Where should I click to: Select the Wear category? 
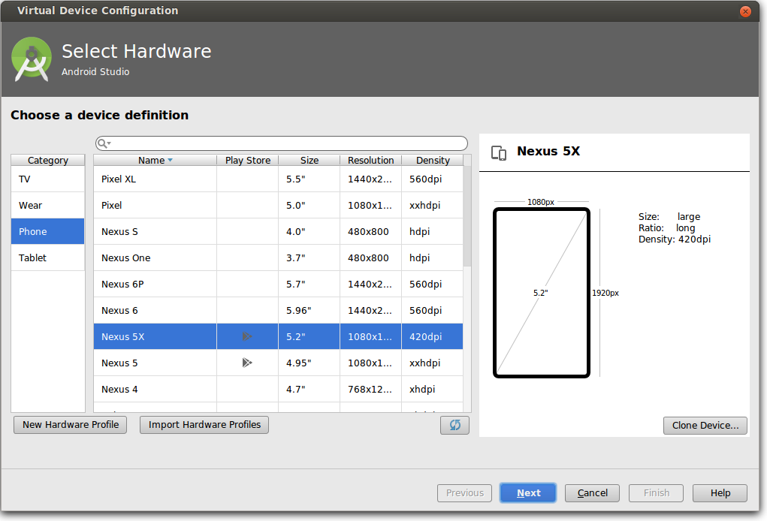(x=48, y=205)
